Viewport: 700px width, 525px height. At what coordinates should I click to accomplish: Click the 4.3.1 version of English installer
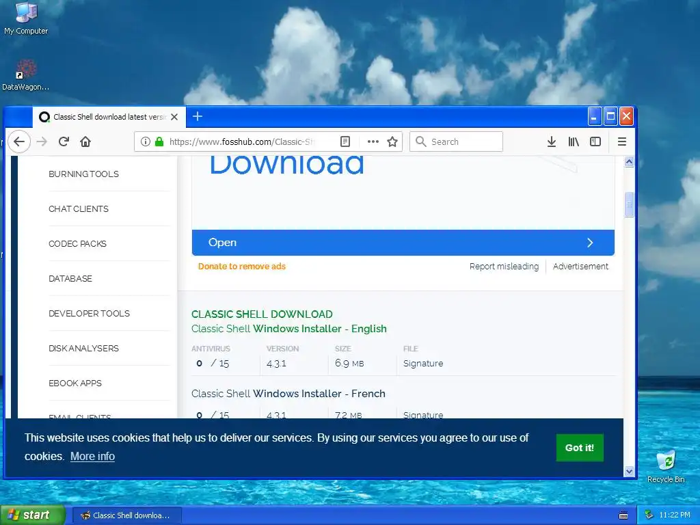tap(276, 364)
